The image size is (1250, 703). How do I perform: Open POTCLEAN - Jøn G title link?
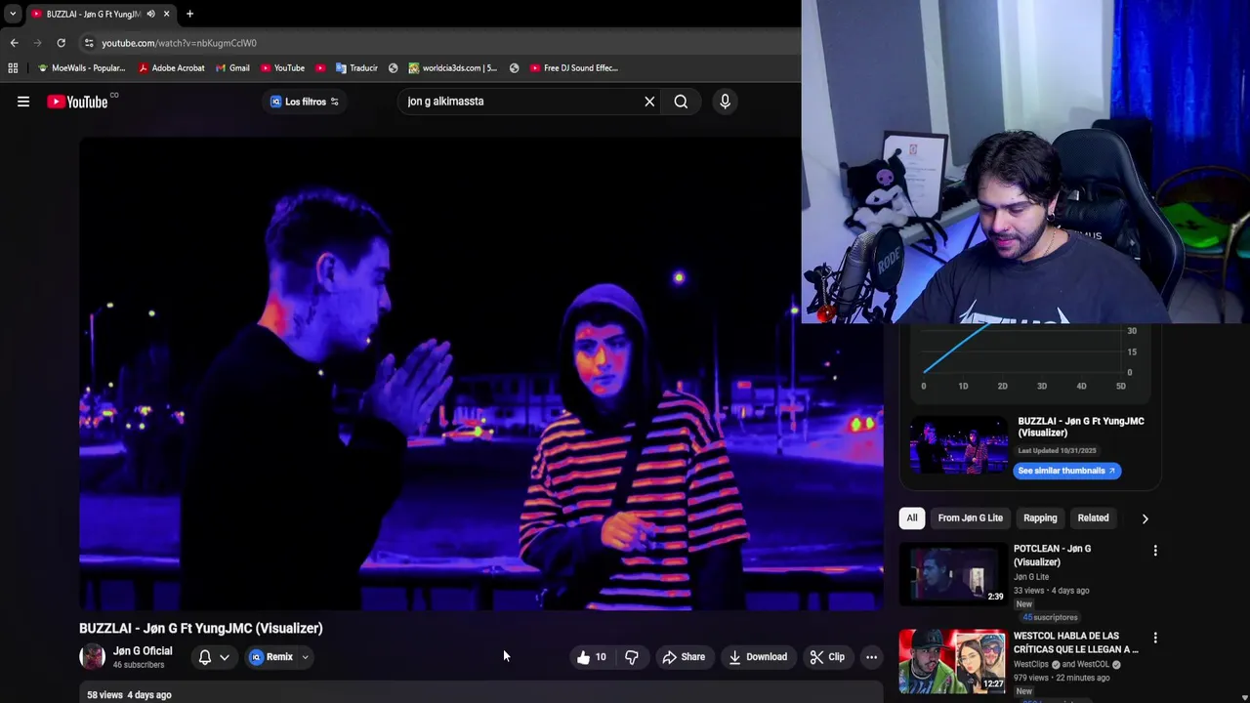point(1052,556)
